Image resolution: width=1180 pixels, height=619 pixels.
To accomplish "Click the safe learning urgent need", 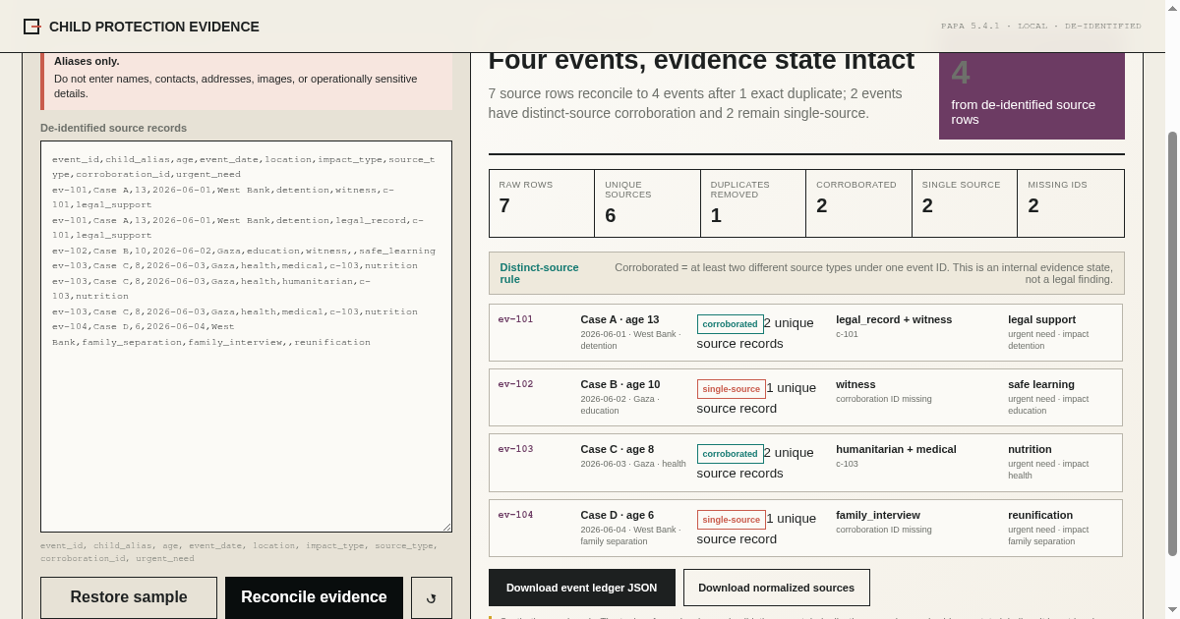I will point(1040,384).
